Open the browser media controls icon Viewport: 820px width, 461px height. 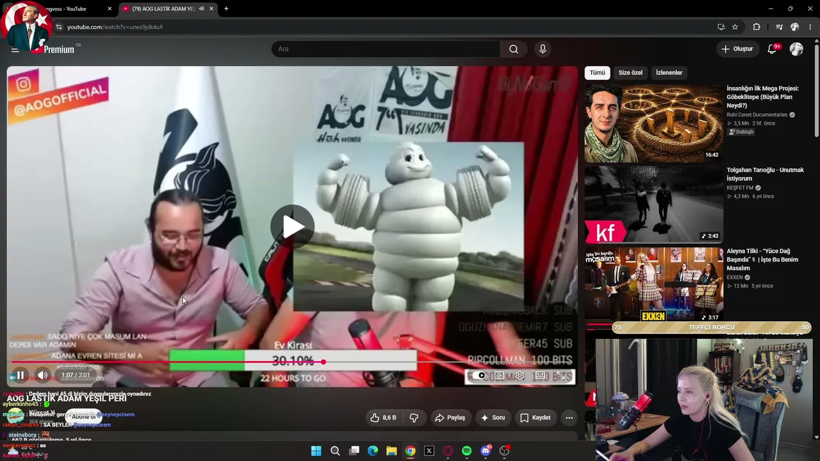click(779, 27)
